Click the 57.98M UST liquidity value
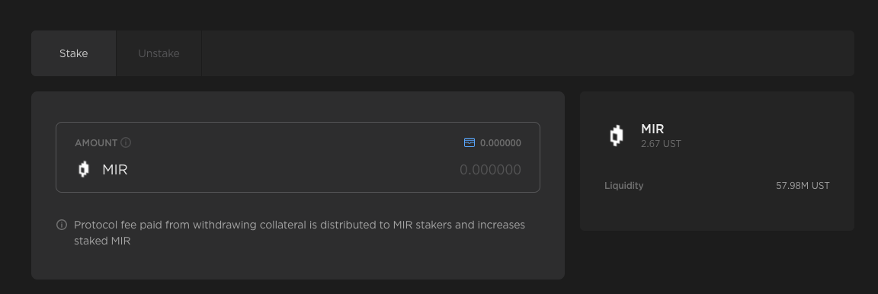The height and width of the screenshot is (294, 878). tap(803, 185)
